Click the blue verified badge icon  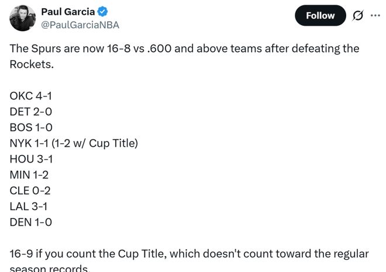103,12
